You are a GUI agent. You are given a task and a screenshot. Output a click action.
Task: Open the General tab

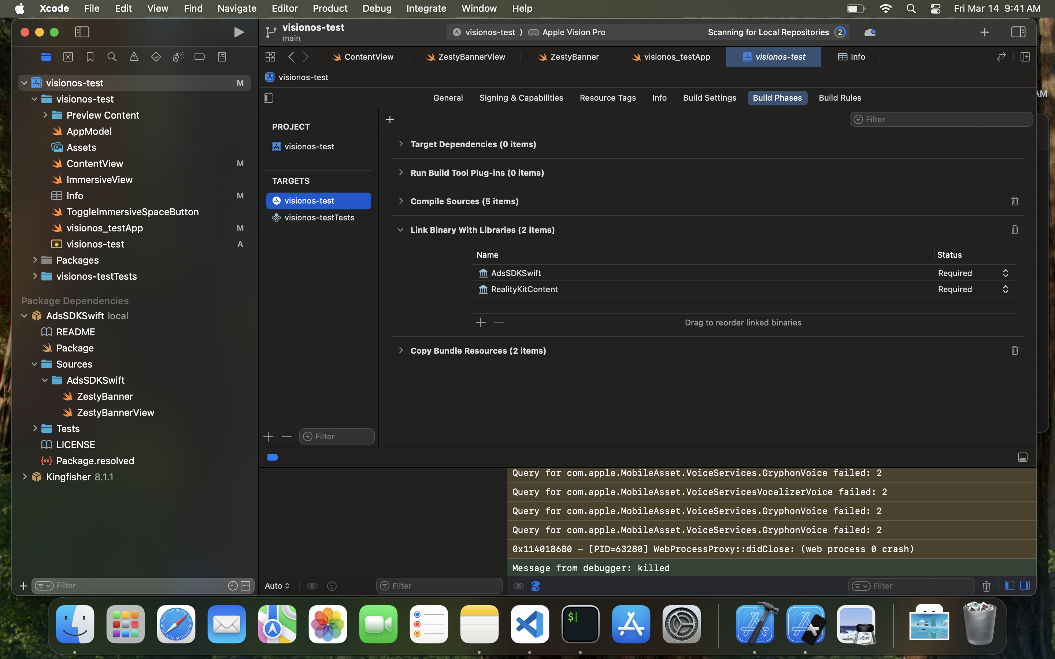pos(448,98)
